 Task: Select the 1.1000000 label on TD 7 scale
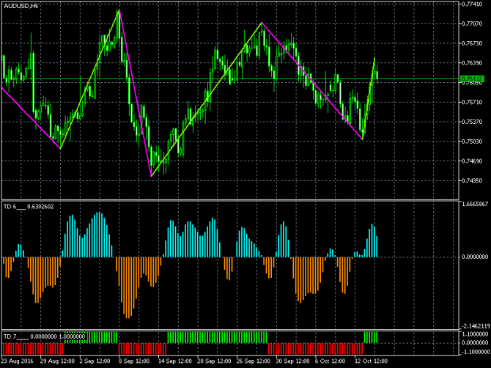coord(475,334)
